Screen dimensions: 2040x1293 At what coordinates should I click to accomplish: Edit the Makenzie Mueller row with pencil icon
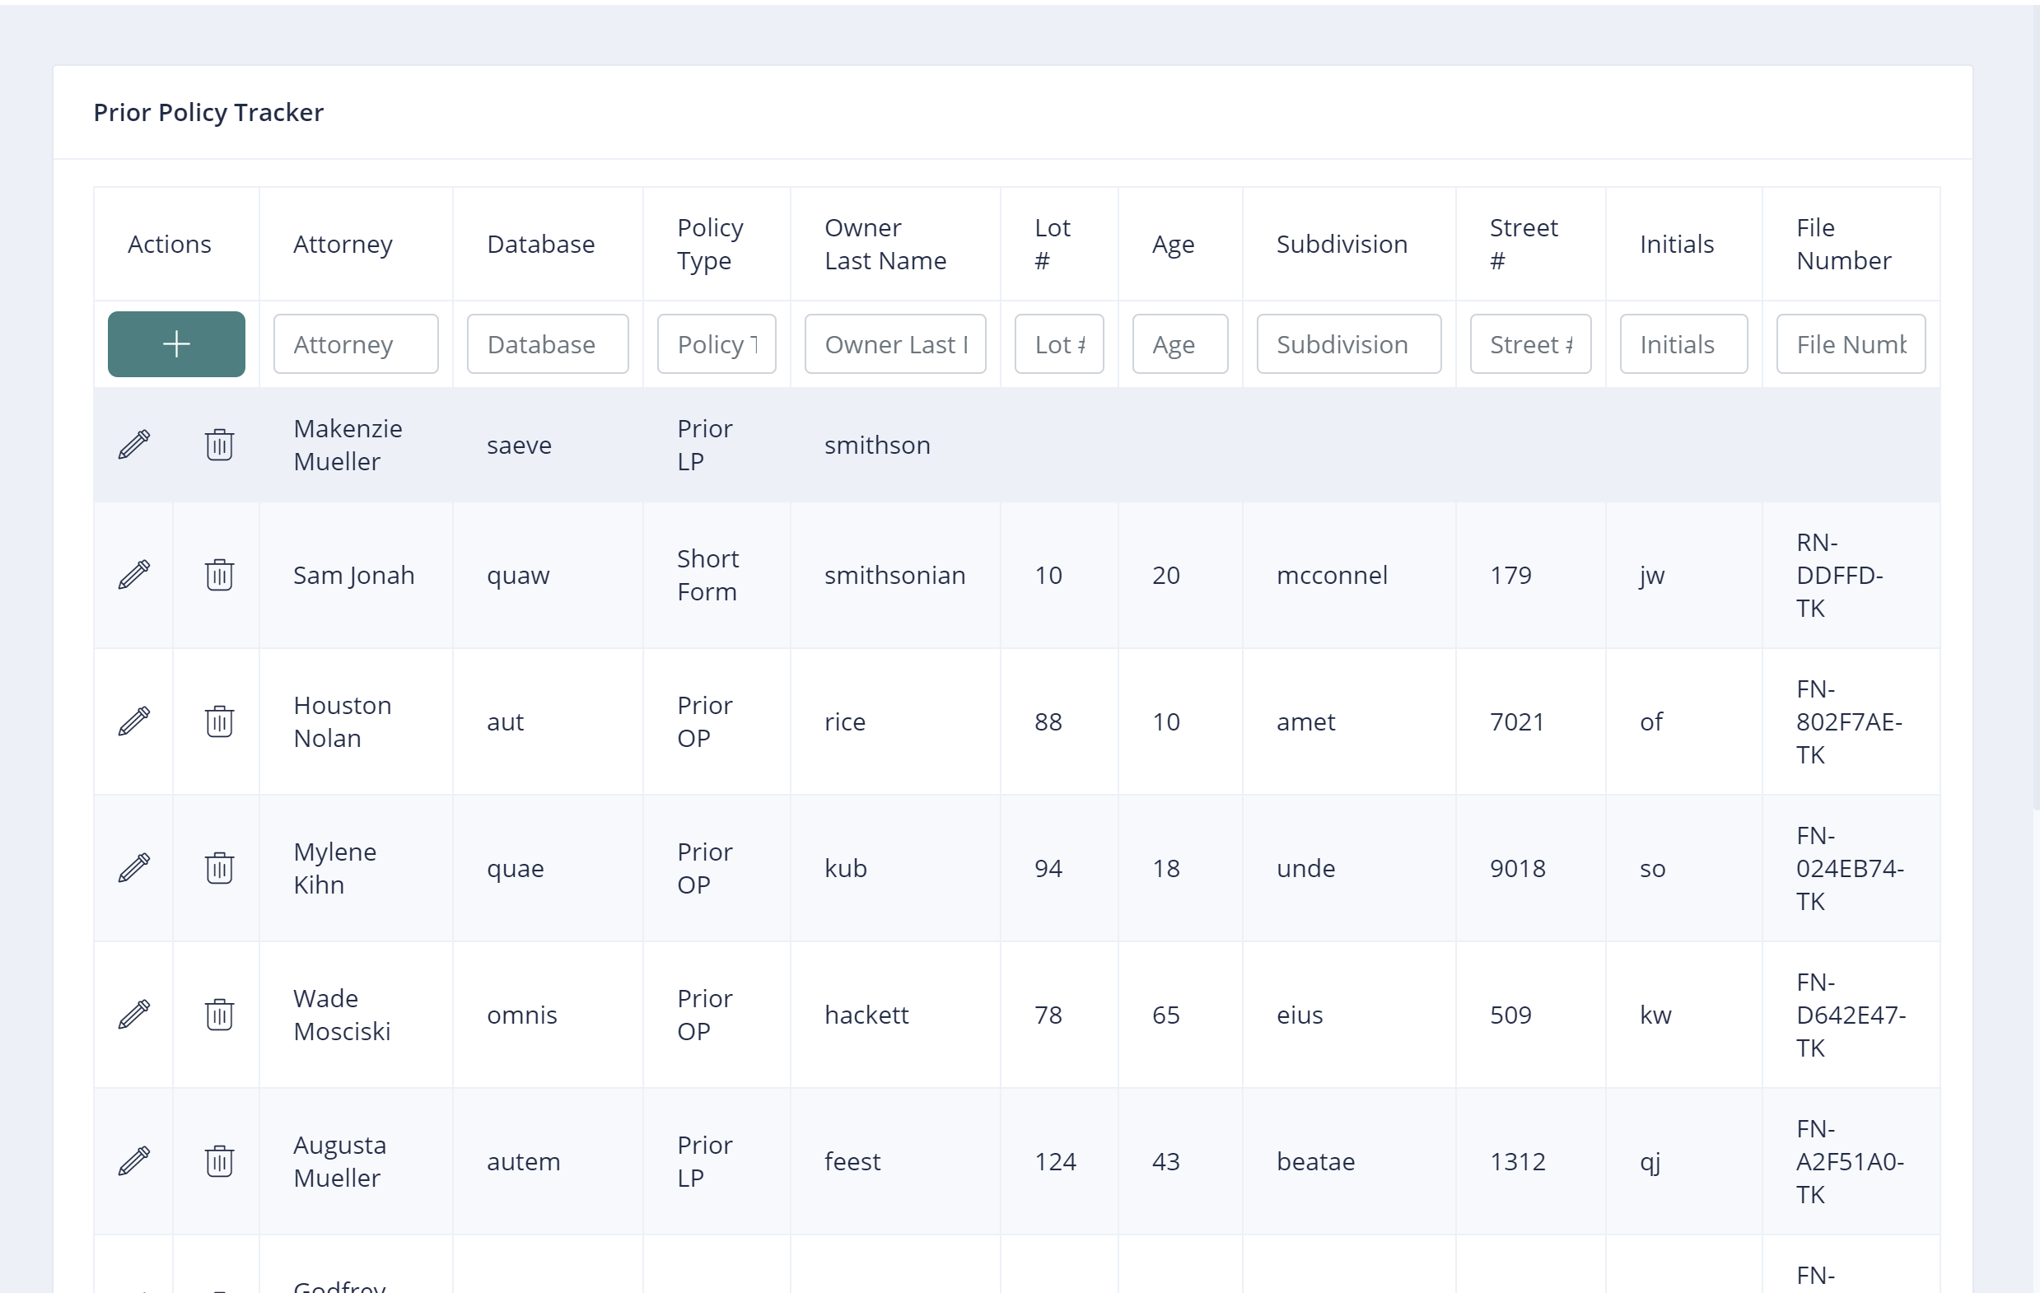click(134, 445)
